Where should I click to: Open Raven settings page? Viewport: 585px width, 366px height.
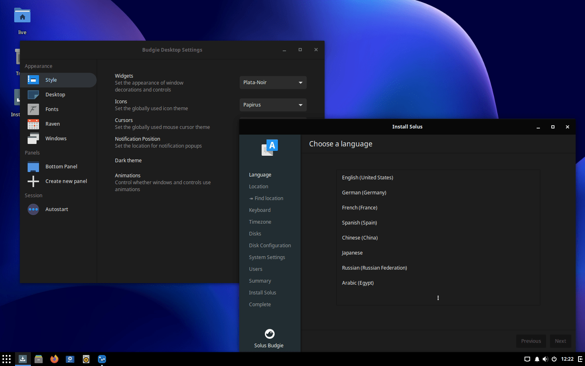pyautogui.click(x=58, y=124)
